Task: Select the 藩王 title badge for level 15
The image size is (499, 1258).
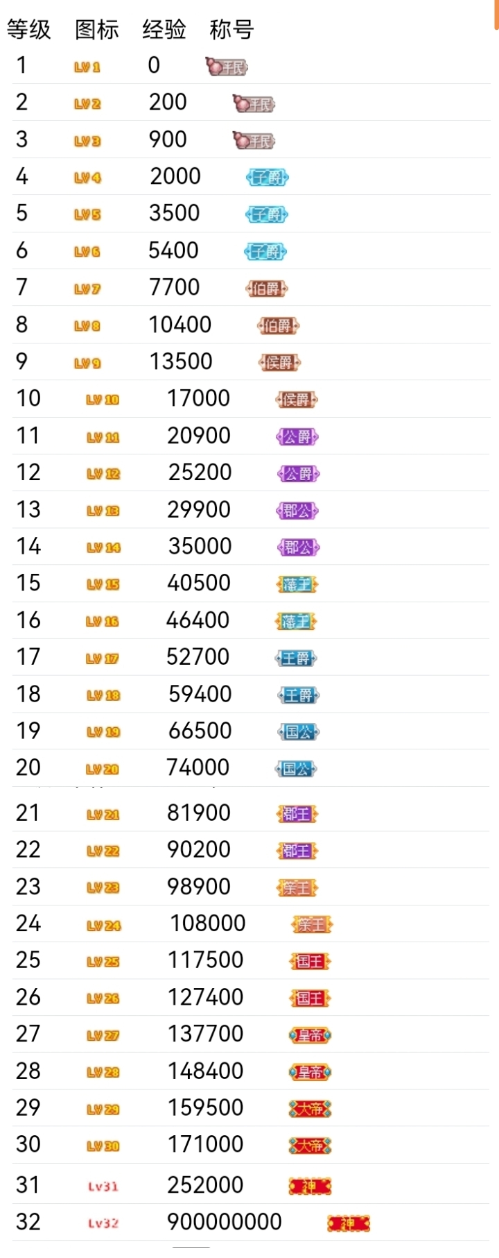Action: 297,585
